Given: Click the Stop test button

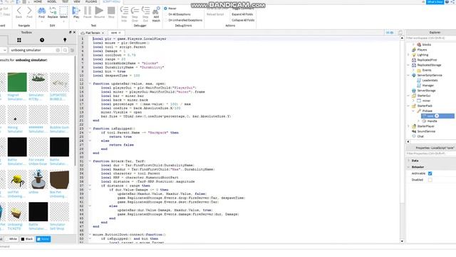Looking at the screenshot, I should coord(111,13).
